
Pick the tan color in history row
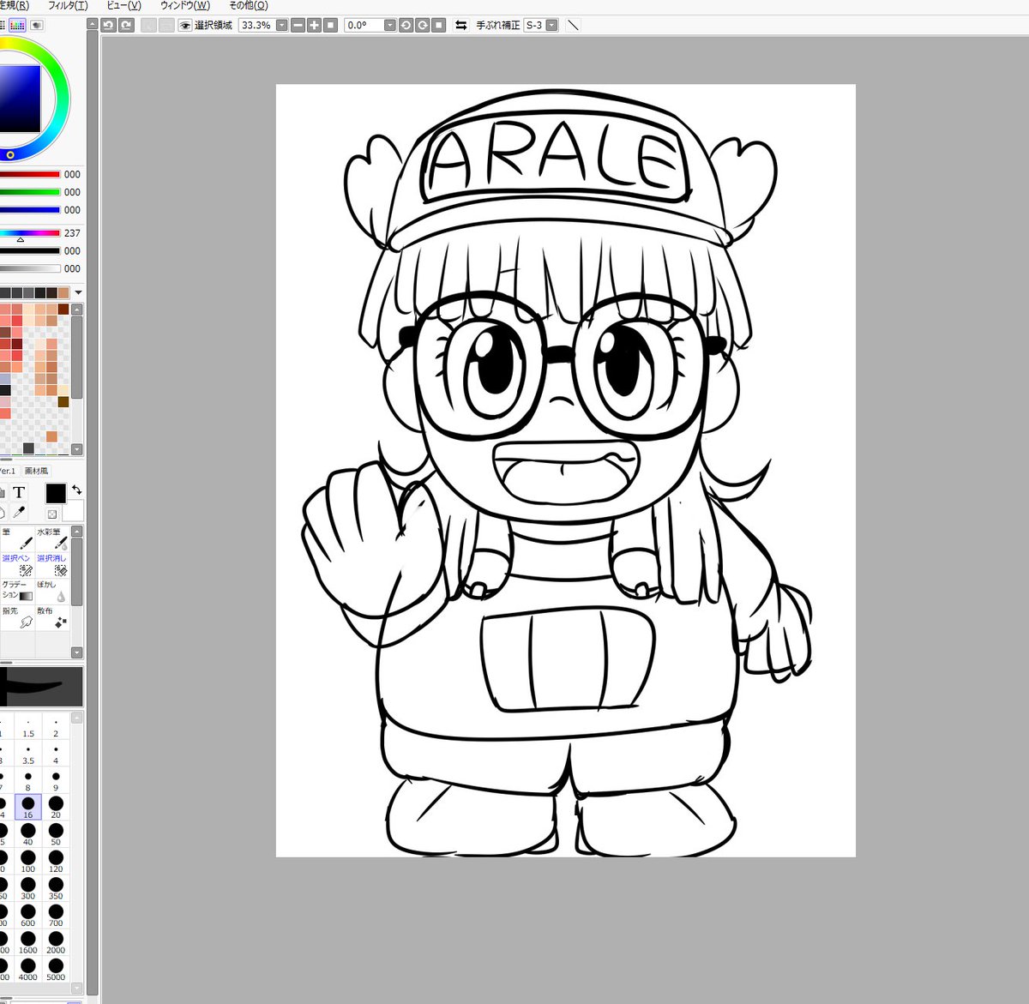pos(63,293)
